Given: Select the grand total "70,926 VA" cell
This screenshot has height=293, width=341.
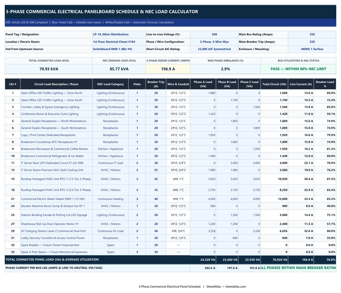Looking at the screenshot, I should (274, 260).
